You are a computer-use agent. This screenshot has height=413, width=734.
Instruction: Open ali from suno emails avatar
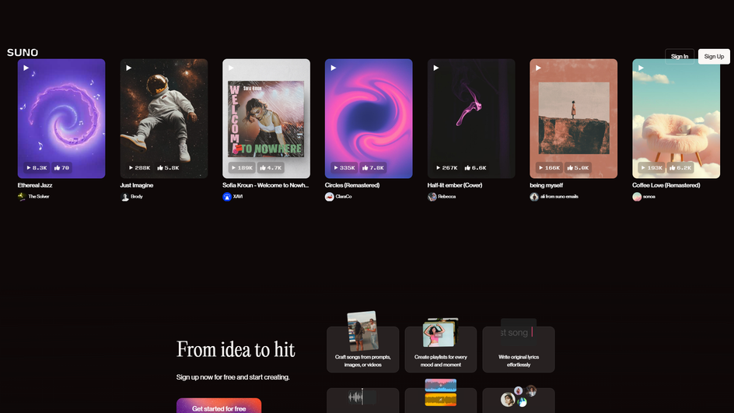(x=534, y=197)
